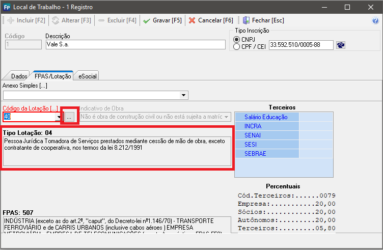Open the Código da Lotação dropdown arrow

(x=59, y=117)
